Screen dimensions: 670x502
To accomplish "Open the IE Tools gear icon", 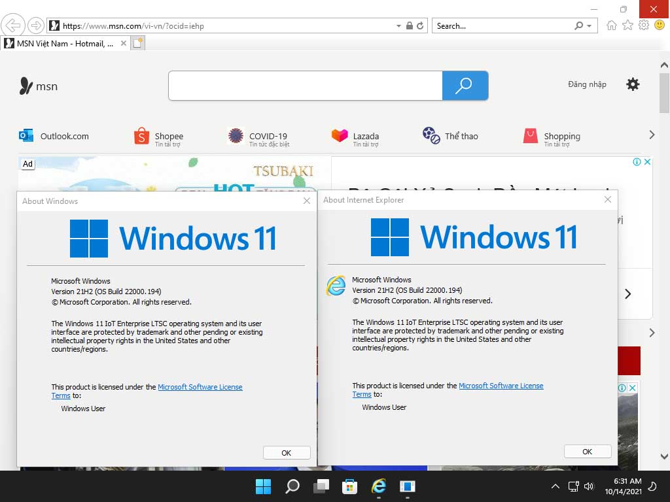I will [644, 25].
